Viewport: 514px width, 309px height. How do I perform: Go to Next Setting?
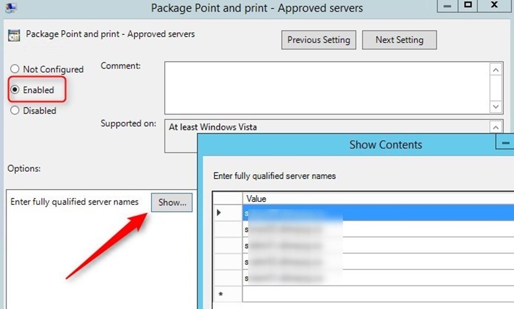pyautogui.click(x=399, y=40)
